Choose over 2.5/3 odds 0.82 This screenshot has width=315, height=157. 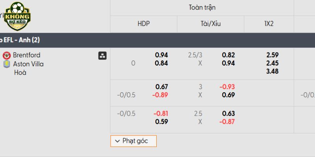tap(228, 55)
